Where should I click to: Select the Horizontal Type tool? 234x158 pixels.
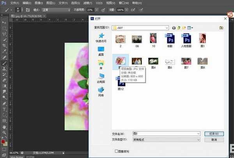4,110
